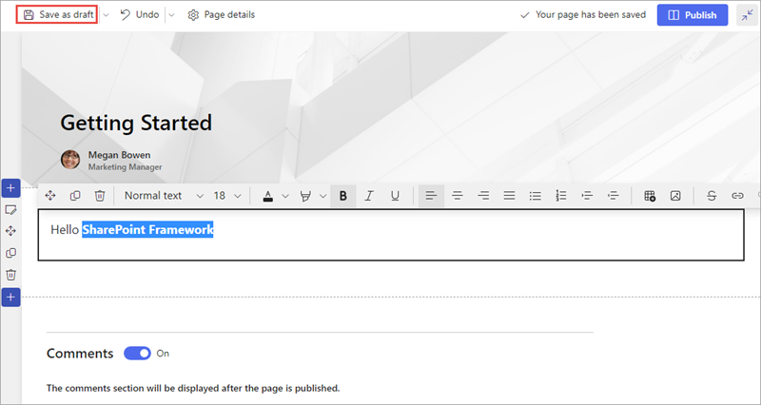Insert a table

[x=650, y=196]
